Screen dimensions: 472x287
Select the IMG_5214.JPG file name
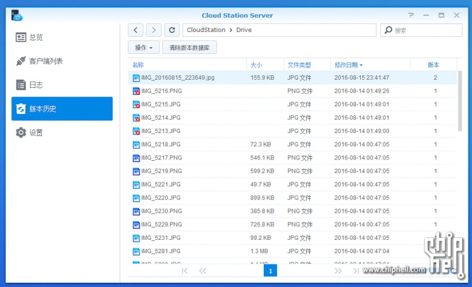click(161, 117)
